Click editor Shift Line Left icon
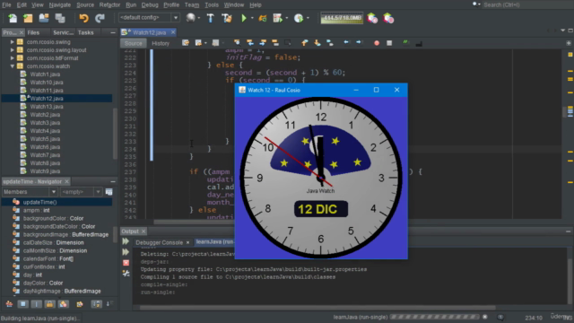Screen dimensions: 574x323 (x=346, y=43)
